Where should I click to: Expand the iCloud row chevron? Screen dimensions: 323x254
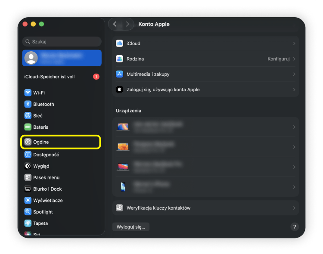(x=294, y=43)
